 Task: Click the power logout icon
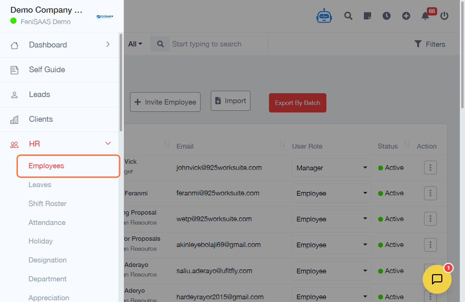(444, 16)
